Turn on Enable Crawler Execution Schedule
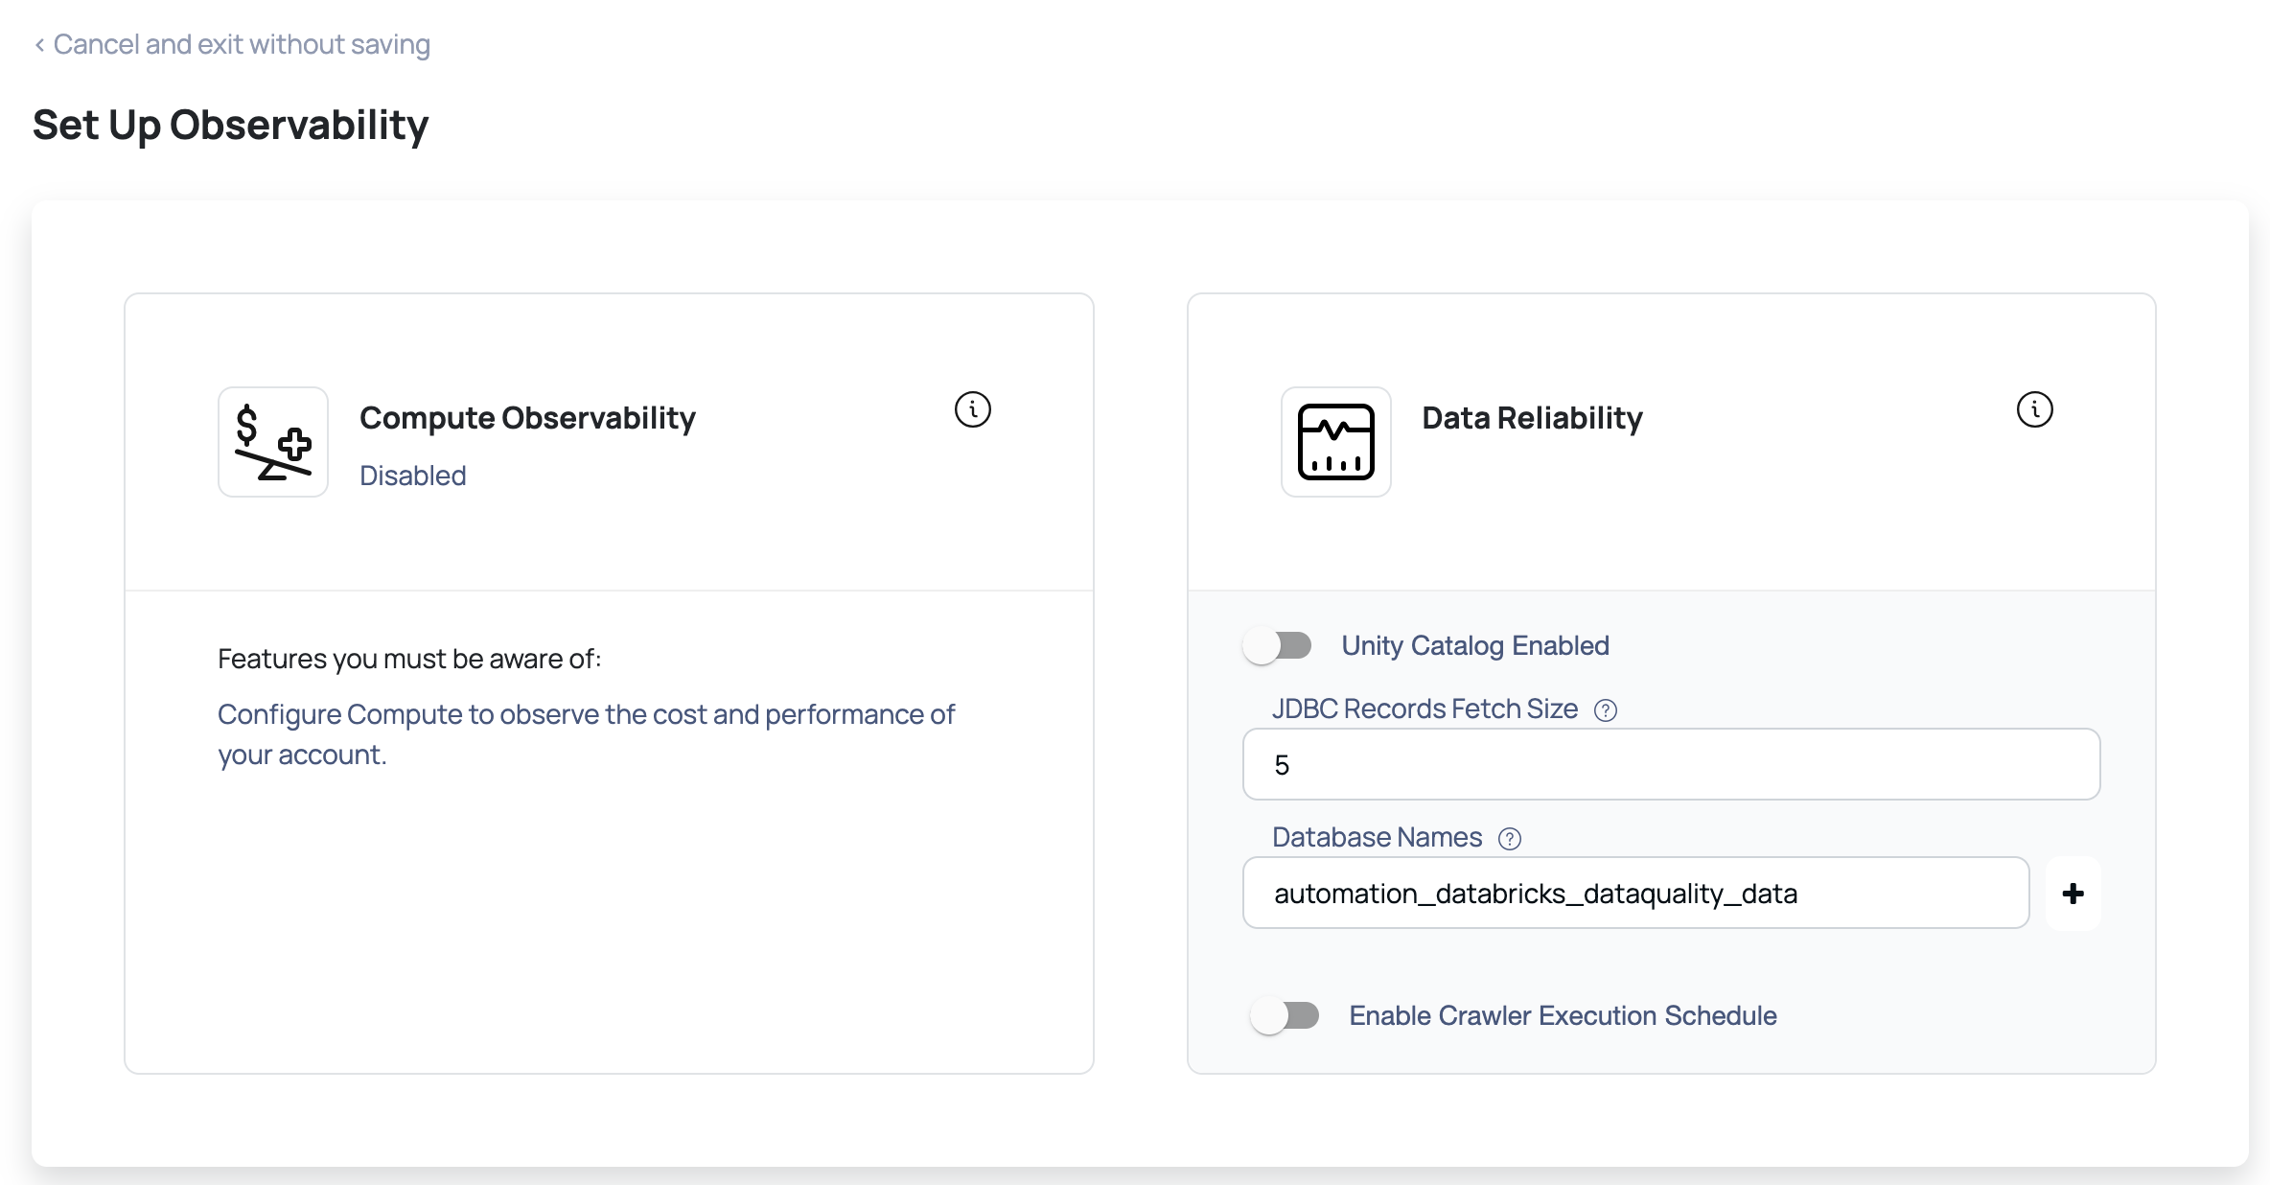The height and width of the screenshot is (1185, 2270). (1286, 1016)
